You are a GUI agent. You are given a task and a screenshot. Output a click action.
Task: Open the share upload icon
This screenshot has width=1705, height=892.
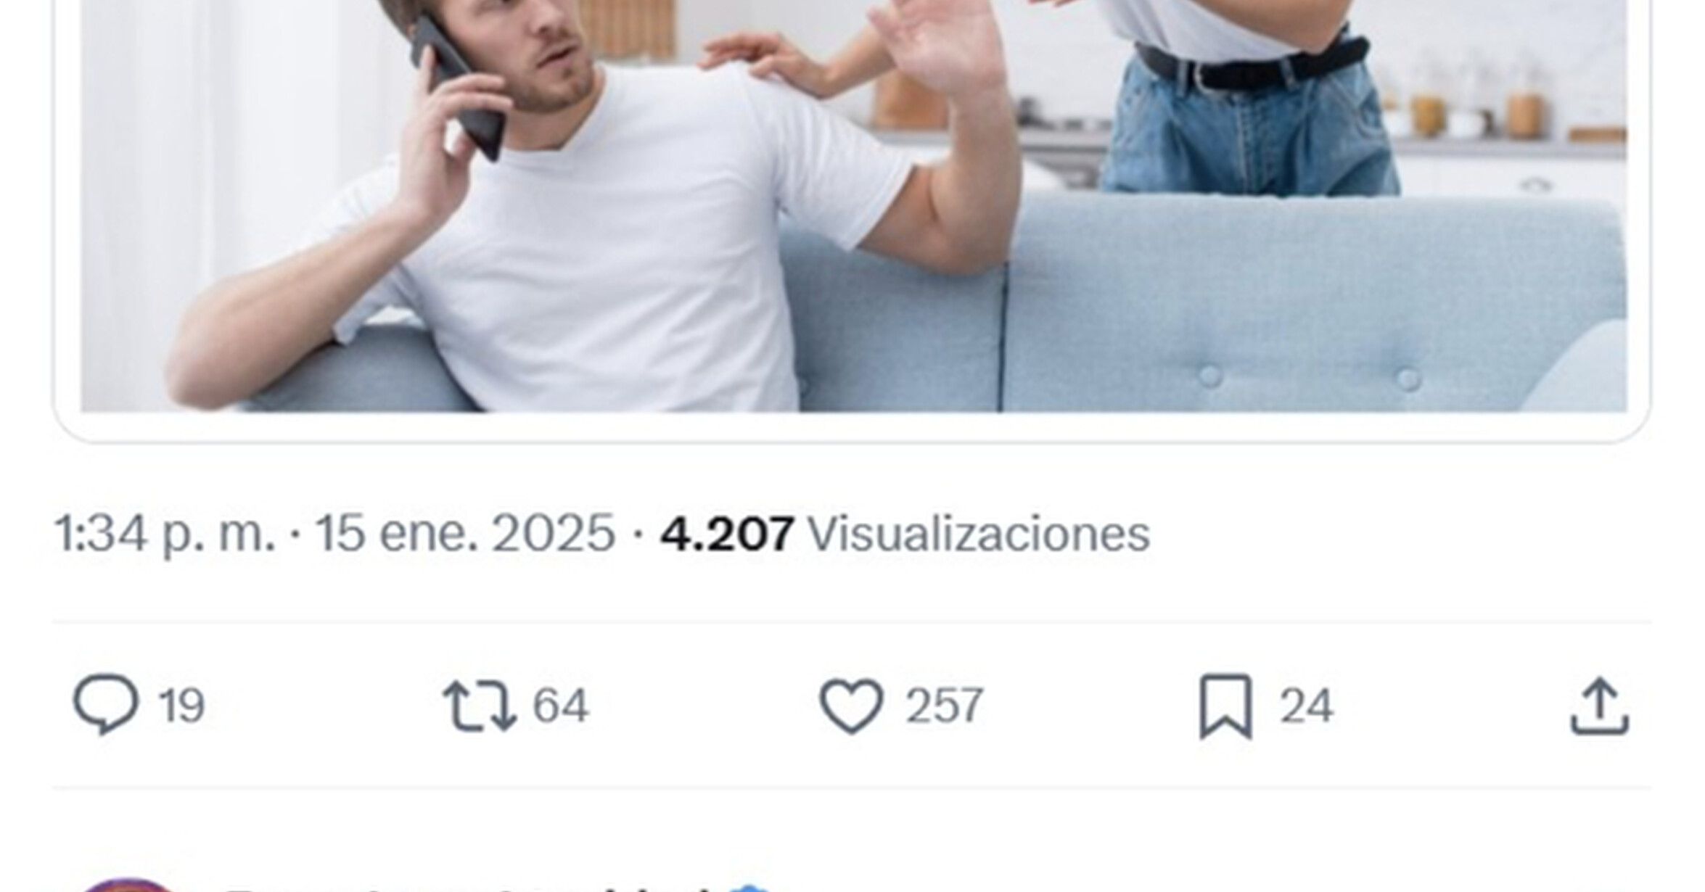click(x=1600, y=706)
